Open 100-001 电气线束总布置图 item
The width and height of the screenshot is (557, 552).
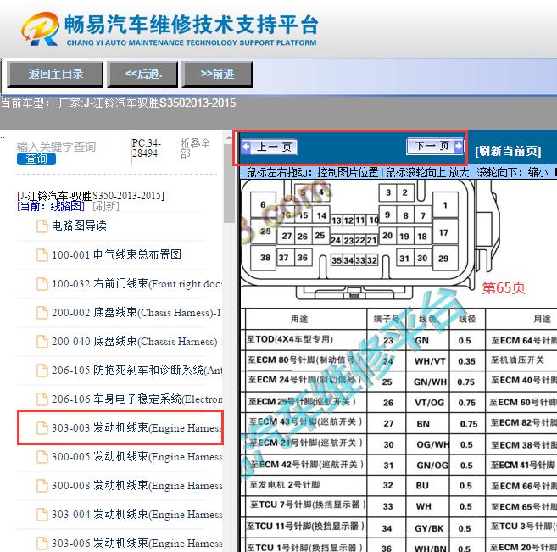click(x=116, y=254)
